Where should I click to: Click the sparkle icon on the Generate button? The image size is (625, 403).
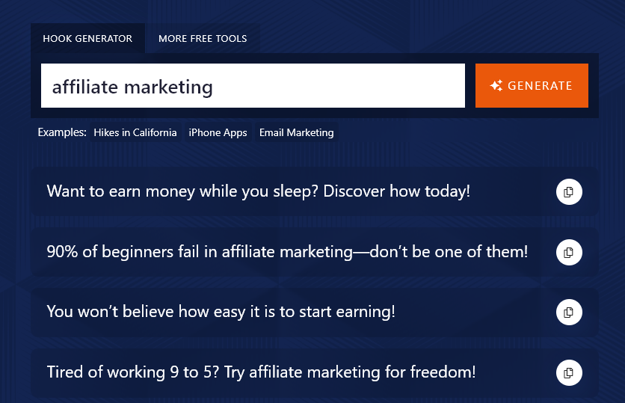(x=496, y=86)
